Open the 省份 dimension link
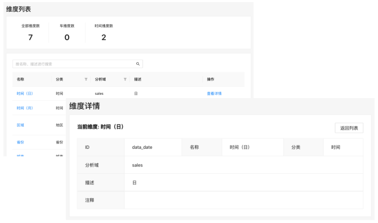Image resolution: width=378 pixels, height=223 pixels. click(x=20, y=142)
